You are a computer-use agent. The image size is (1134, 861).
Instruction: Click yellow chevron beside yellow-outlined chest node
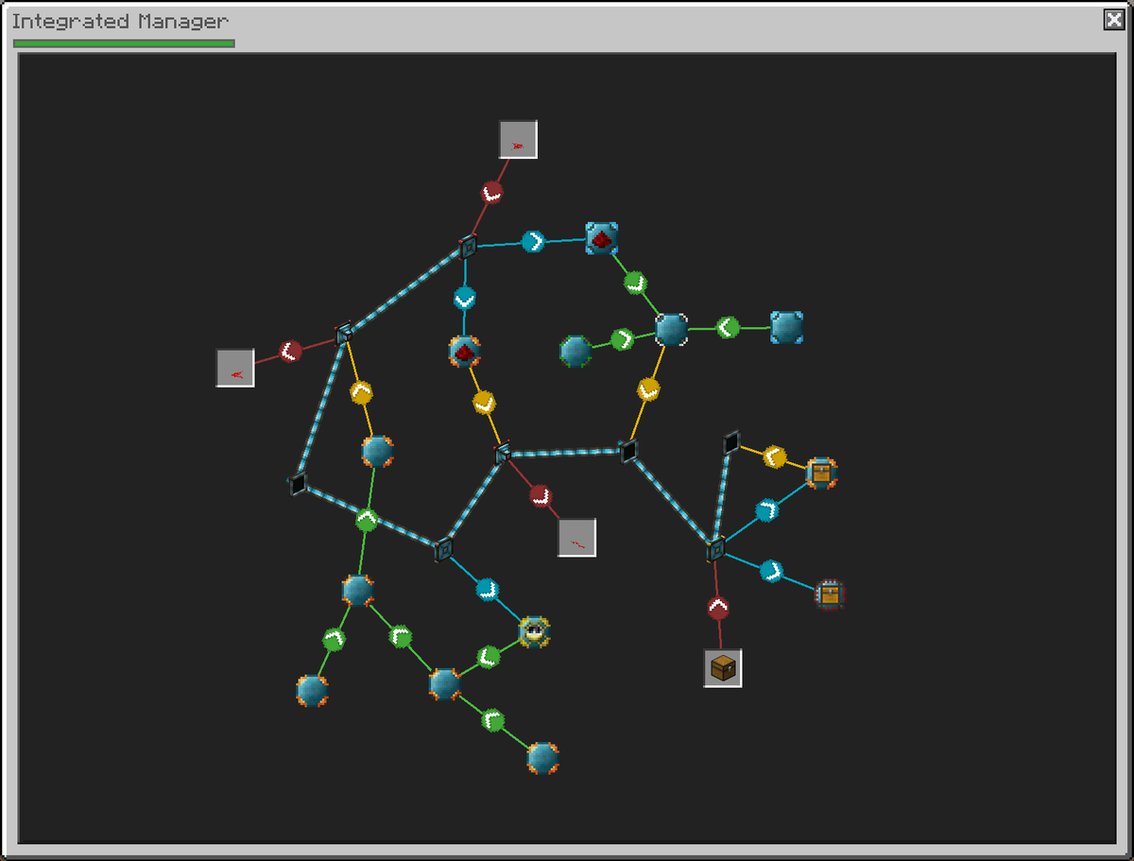[775, 457]
